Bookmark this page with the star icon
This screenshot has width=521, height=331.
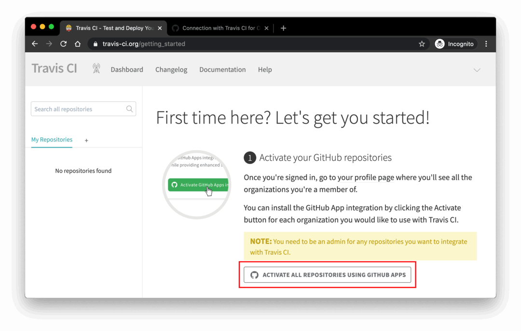tap(422, 44)
